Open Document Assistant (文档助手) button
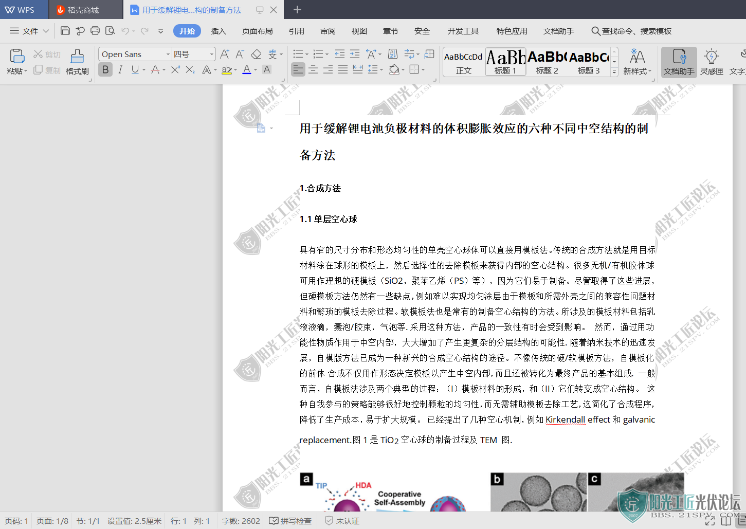The height and width of the screenshot is (529, 746). (679, 62)
